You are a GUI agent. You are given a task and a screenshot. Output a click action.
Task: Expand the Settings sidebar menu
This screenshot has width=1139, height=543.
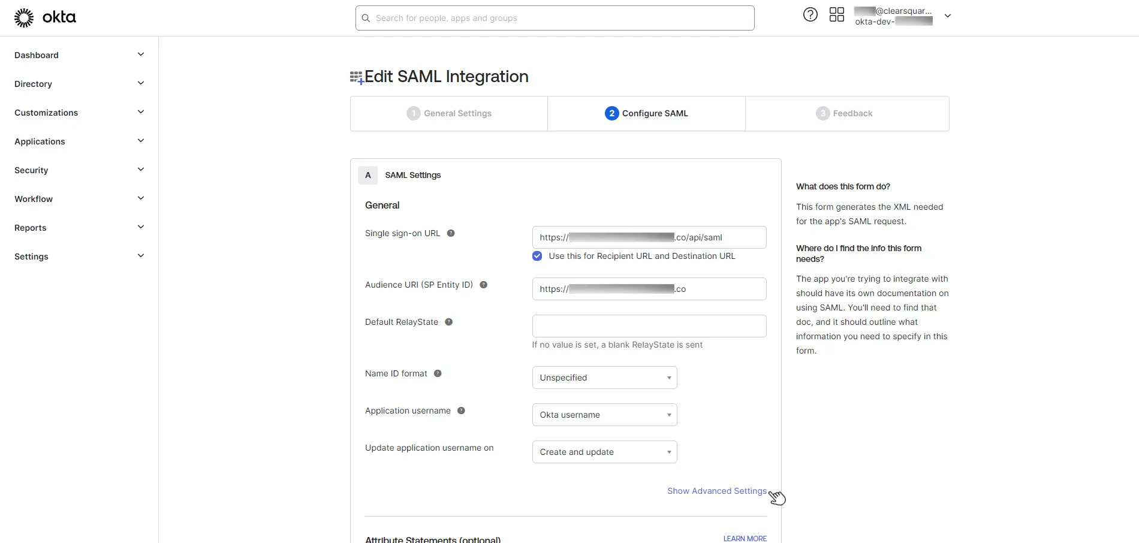pos(79,257)
